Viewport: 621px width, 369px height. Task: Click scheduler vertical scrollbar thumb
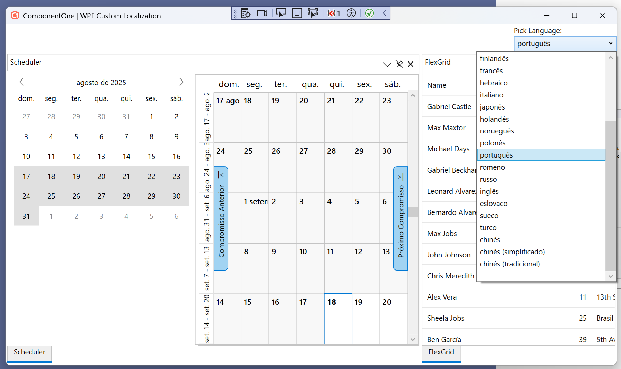[x=413, y=211]
